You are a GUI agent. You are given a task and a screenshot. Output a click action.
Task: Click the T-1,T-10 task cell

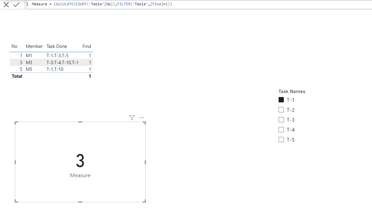tap(55, 69)
